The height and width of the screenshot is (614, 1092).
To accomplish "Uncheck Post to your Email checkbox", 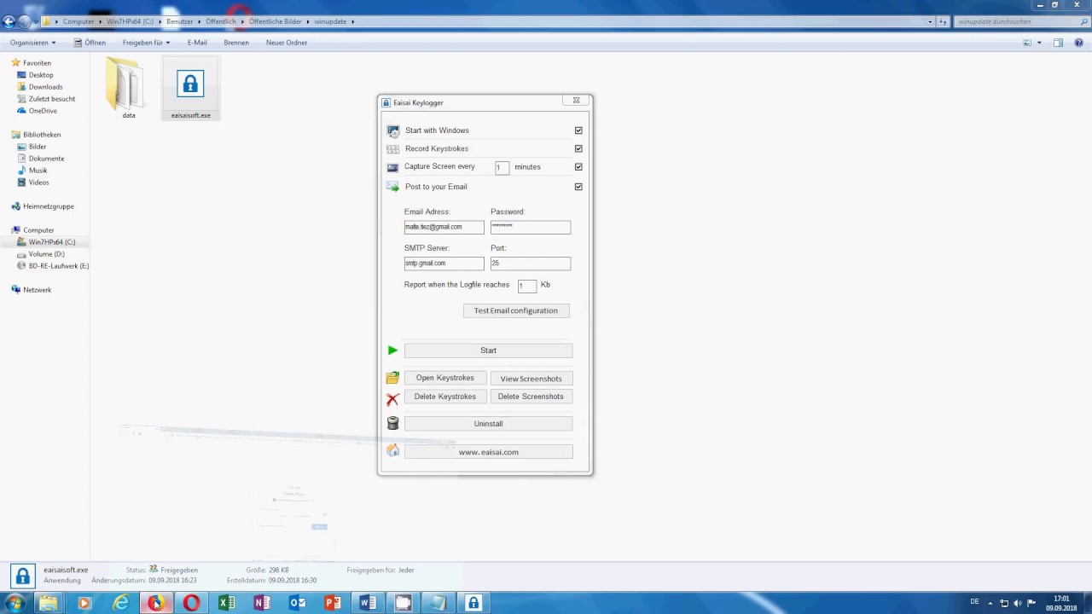I will click(578, 187).
